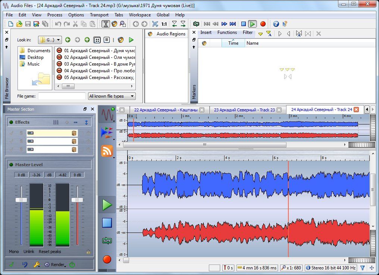
Task: Click the Save icon in the toolbar
Action: (28, 24)
